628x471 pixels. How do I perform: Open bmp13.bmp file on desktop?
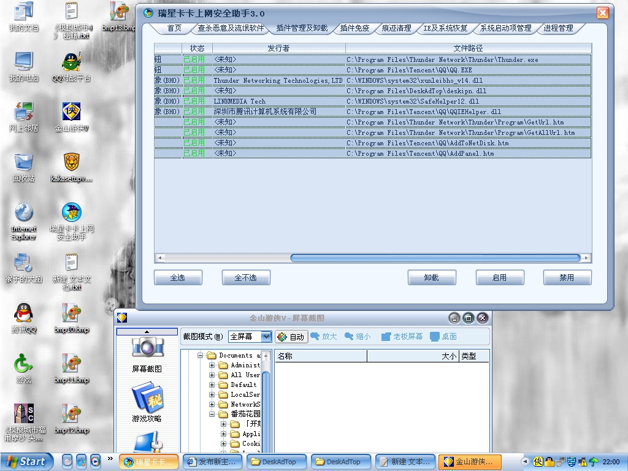[x=118, y=17]
